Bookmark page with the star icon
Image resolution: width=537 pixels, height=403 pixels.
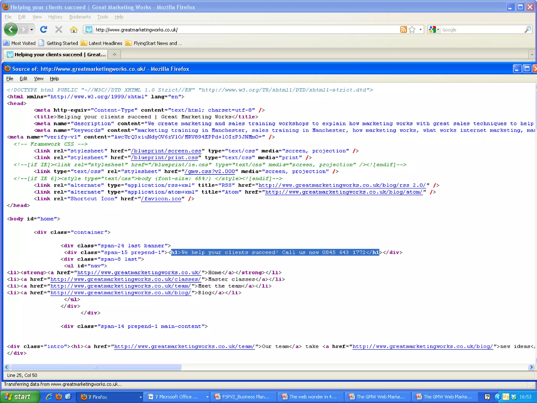coord(412,29)
